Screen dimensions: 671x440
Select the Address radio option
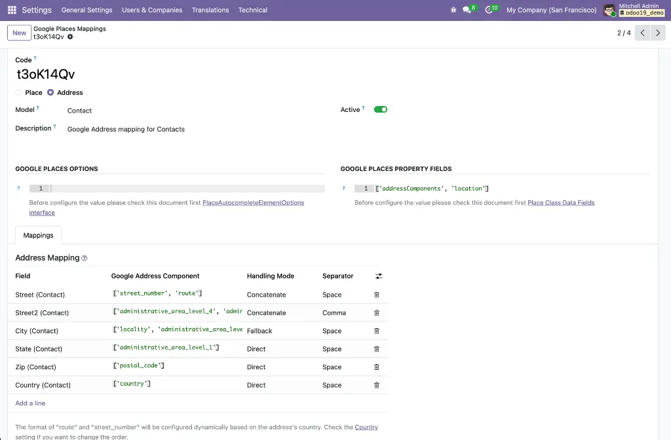50,92
